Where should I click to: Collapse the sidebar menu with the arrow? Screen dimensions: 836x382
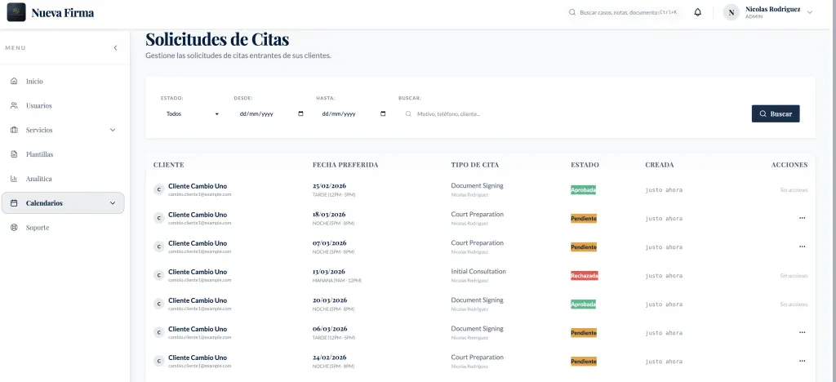[116, 48]
